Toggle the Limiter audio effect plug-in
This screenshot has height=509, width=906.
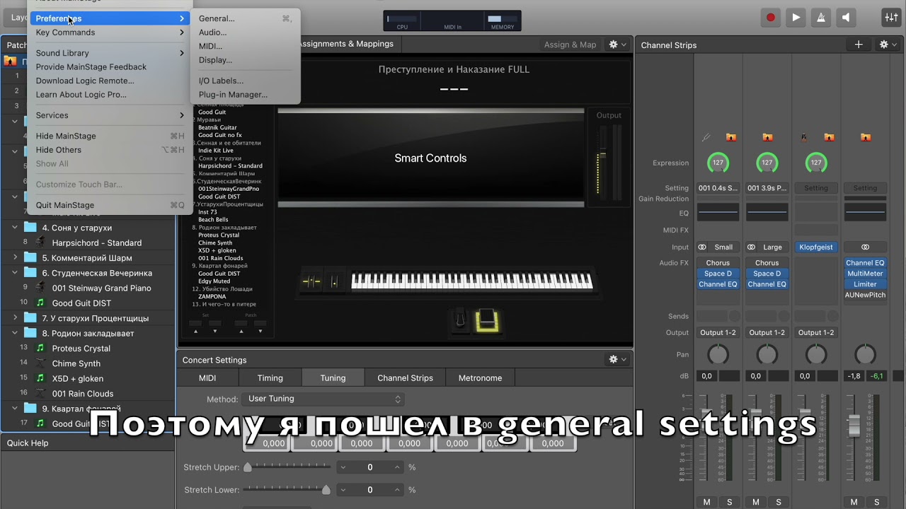pos(865,284)
